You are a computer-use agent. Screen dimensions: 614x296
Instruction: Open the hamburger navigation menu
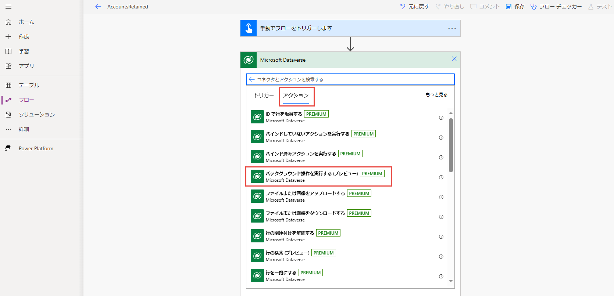[x=8, y=7]
